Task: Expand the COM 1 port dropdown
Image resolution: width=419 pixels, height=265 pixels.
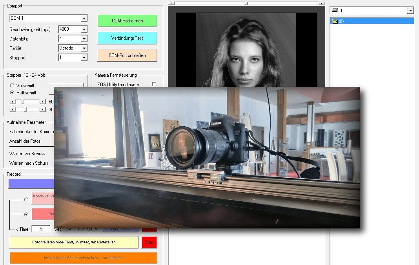Action: pos(84,18)
